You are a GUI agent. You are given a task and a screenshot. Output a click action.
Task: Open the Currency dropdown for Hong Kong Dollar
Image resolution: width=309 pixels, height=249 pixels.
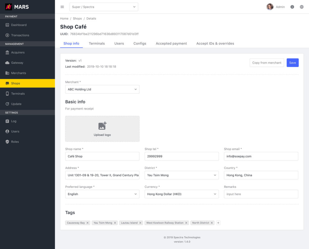pyautogui.click(x=181, y=194)
